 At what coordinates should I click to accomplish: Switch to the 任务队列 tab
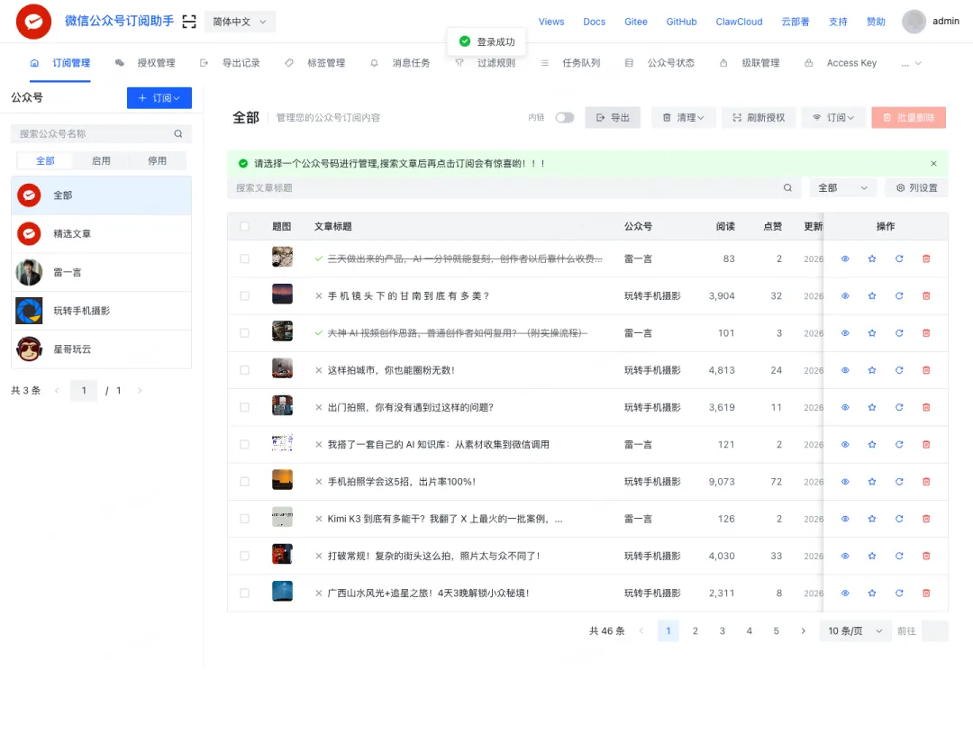point(570,63)
